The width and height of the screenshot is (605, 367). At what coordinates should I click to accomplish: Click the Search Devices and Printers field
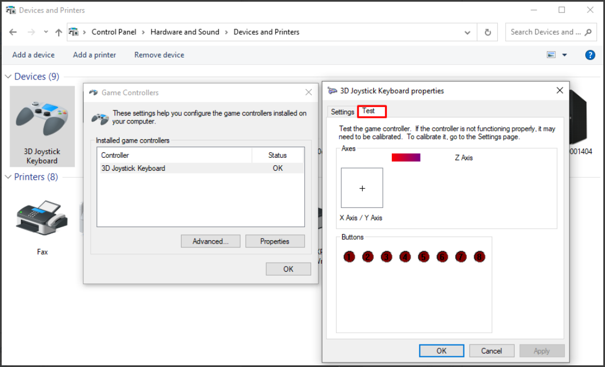click(545, 32)
